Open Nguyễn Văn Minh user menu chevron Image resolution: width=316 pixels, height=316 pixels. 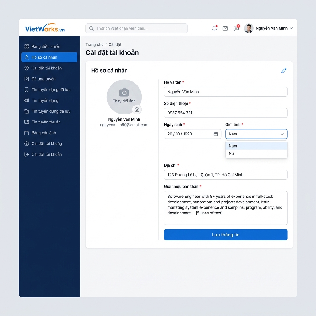tap(291, 28)
